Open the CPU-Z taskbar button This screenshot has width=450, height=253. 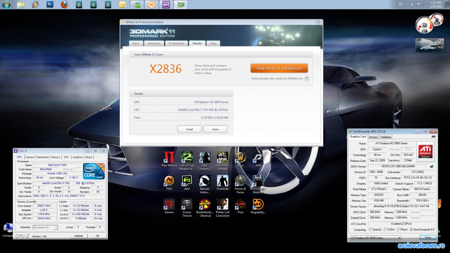tap(166, 5)
